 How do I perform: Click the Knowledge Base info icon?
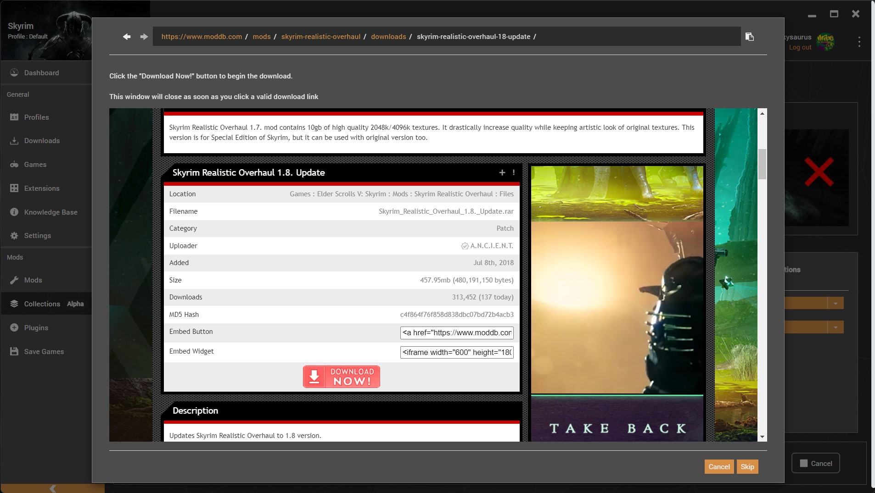pyautogui.click(x=14, y=212)
